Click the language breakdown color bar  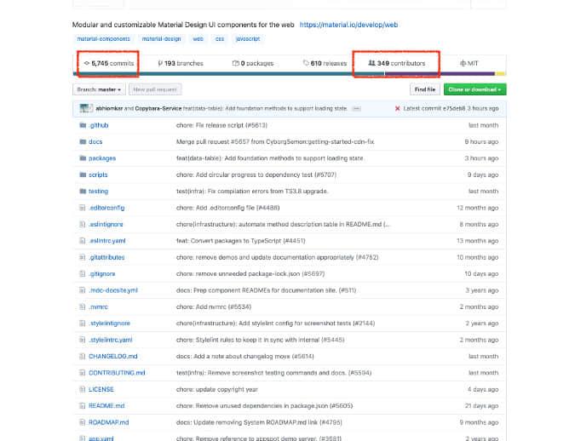click(x=290, y=74)
